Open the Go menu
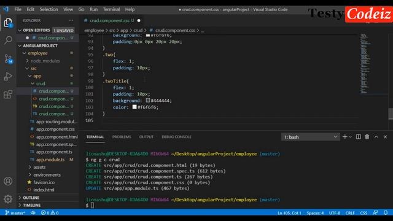Screen dimensions: 393x221 81,9
